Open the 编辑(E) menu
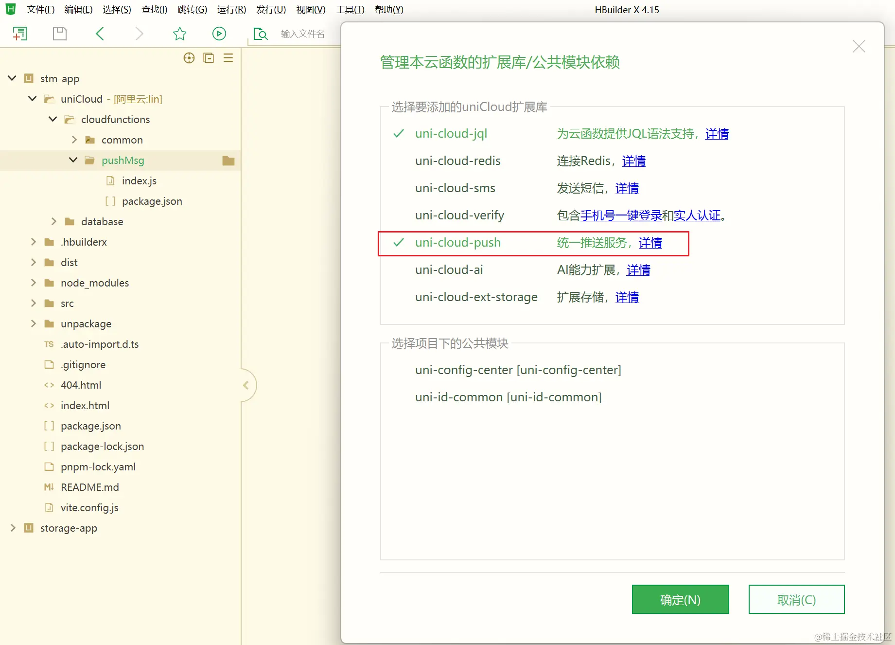Viewport: 895px width, 645px height. pos(78,10)
